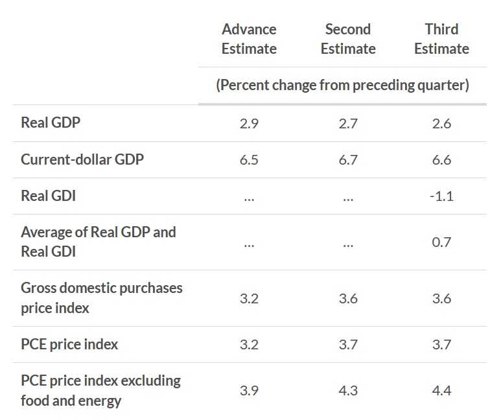The image size is (501, 420).
Task: Click the Percent change from preceding quarter subheader
Action: point(342,85)
